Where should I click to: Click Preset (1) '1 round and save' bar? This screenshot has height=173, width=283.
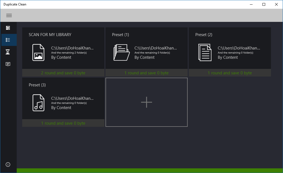pos(146,73)
